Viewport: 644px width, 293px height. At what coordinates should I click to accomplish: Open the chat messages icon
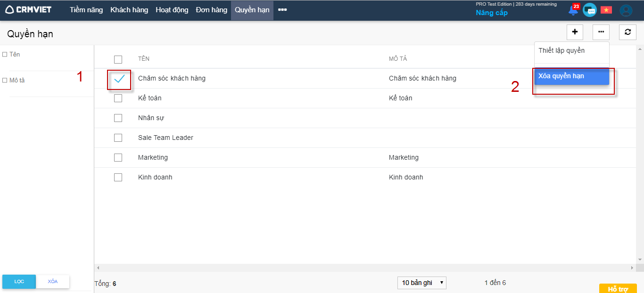coord(589,10)
